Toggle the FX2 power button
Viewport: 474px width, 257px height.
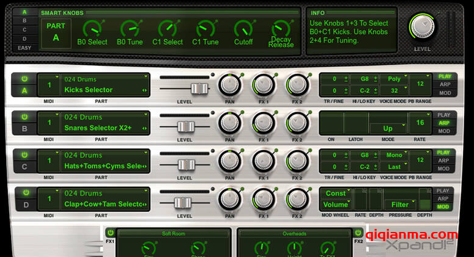point(358,233)
